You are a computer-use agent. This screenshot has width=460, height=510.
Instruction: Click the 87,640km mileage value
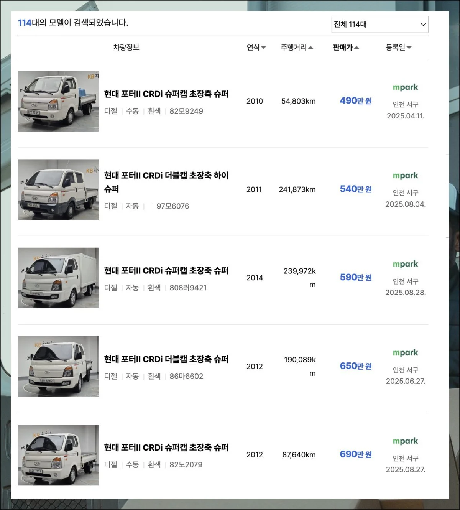click(299, 455)
